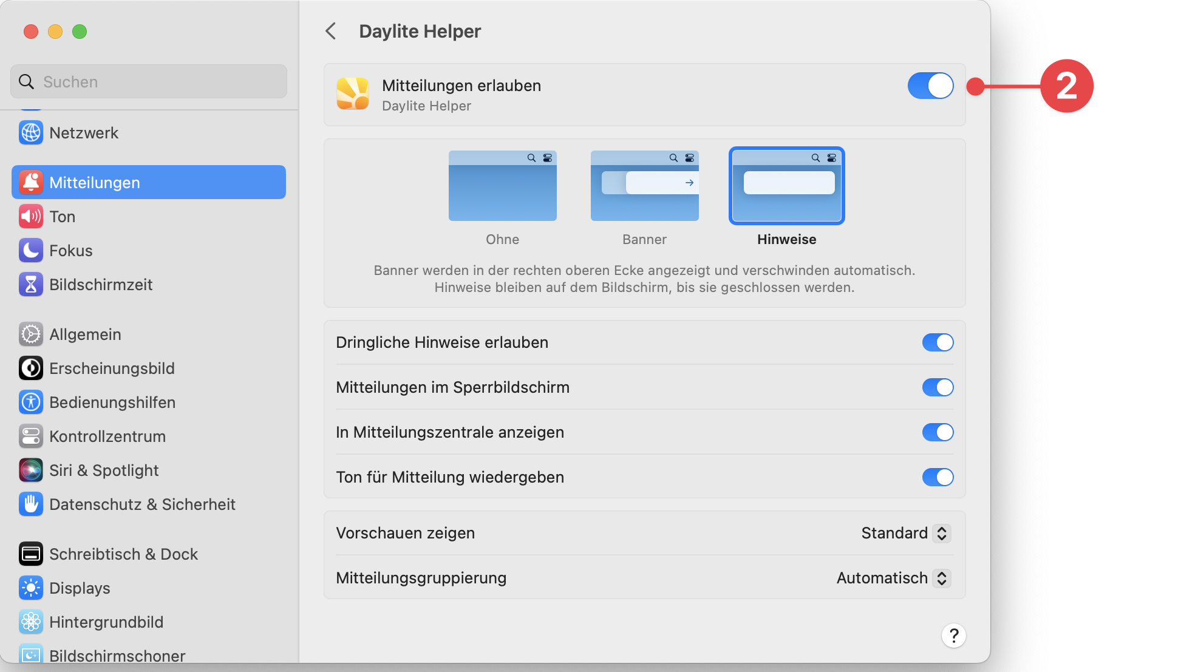Click the magnifier icon in search field

(27, 82)
